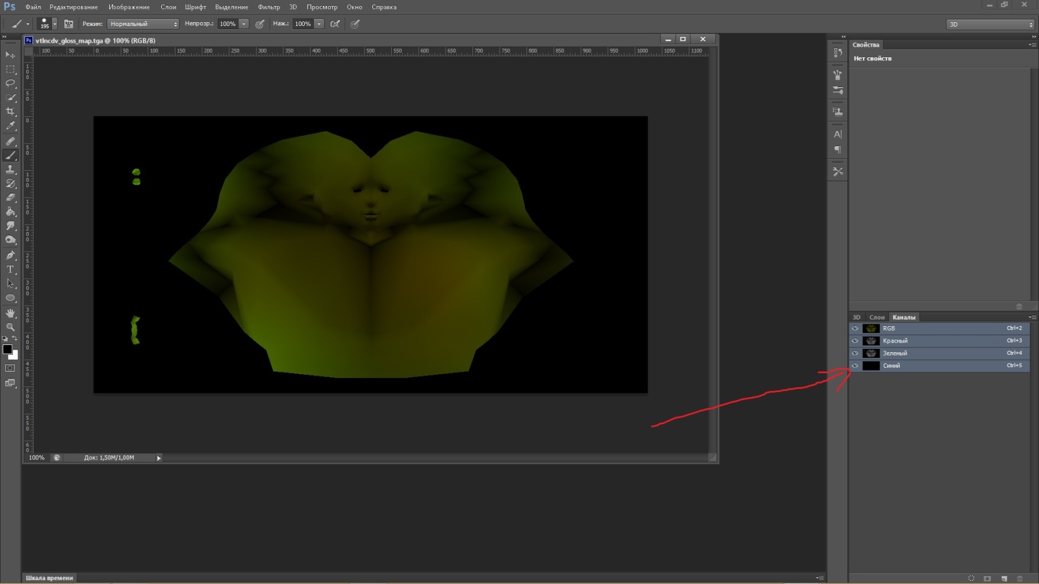The height and width of the screenshot is (584, 1039).
Task: Select the Свойства panel tab
Action: [x=866, y=45]
